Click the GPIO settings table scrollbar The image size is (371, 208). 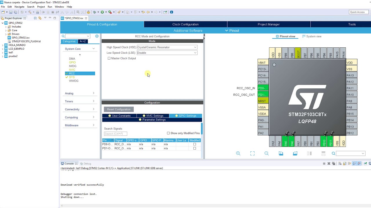pyautogui.click(x=202, y=129)
